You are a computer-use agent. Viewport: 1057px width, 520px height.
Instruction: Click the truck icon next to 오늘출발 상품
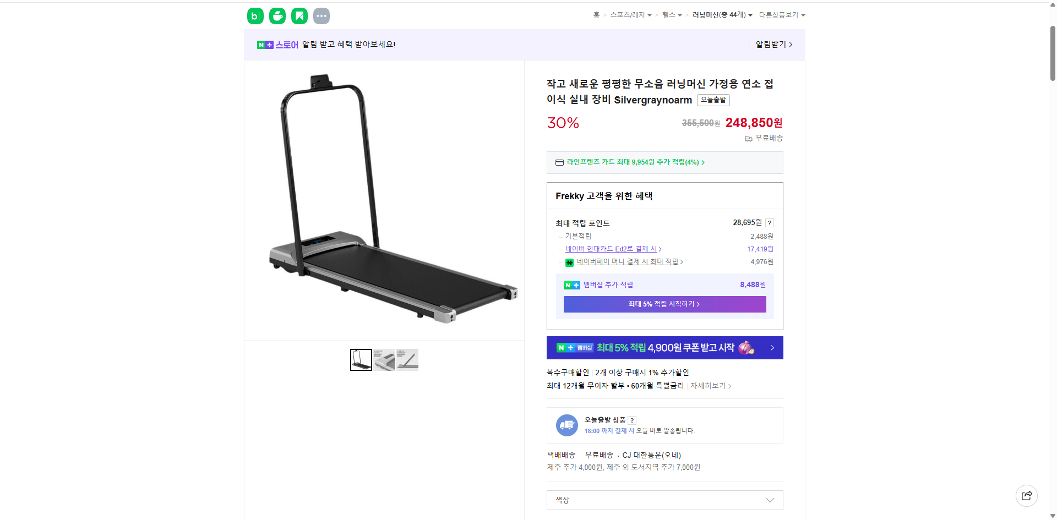(566, 425)
